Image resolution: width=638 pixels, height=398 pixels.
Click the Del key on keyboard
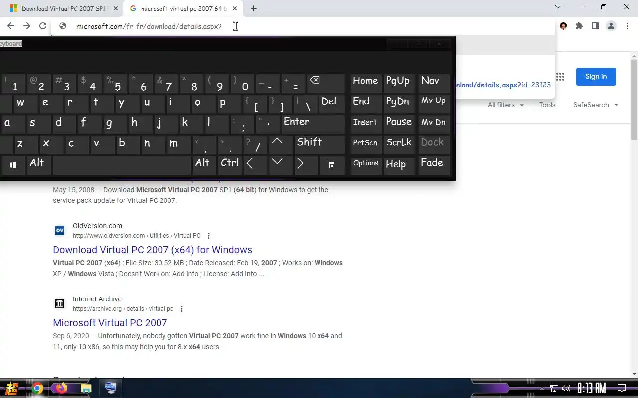click(x=331, y=103)
